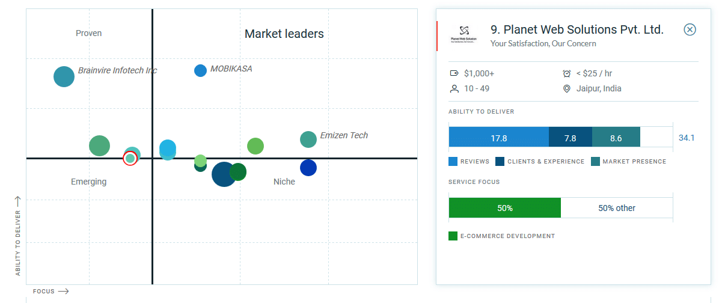Select the Emizen Tech bubble
Image resolution: width=722 pixels, height=303 pixels.
(308, 139)
